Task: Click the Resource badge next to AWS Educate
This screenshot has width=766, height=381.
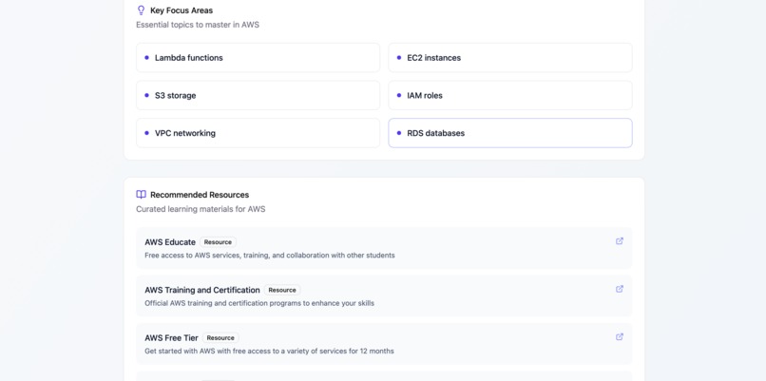Action: [x=218, y=241]
